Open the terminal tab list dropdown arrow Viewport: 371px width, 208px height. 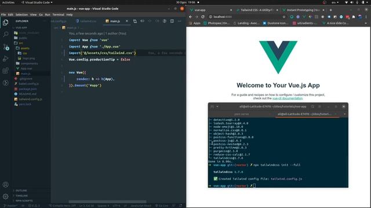(x=344, y=114)
